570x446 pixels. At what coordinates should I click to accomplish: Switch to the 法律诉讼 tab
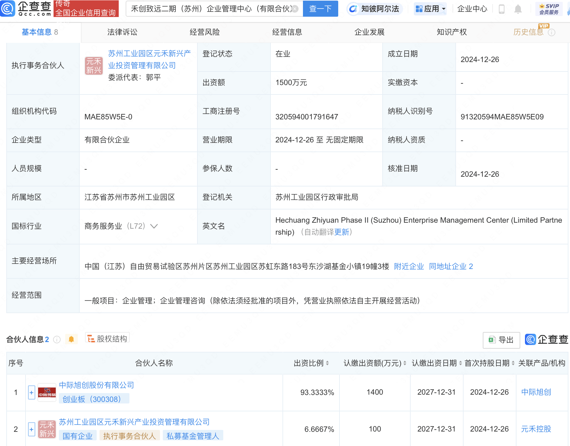coord(122,32)
